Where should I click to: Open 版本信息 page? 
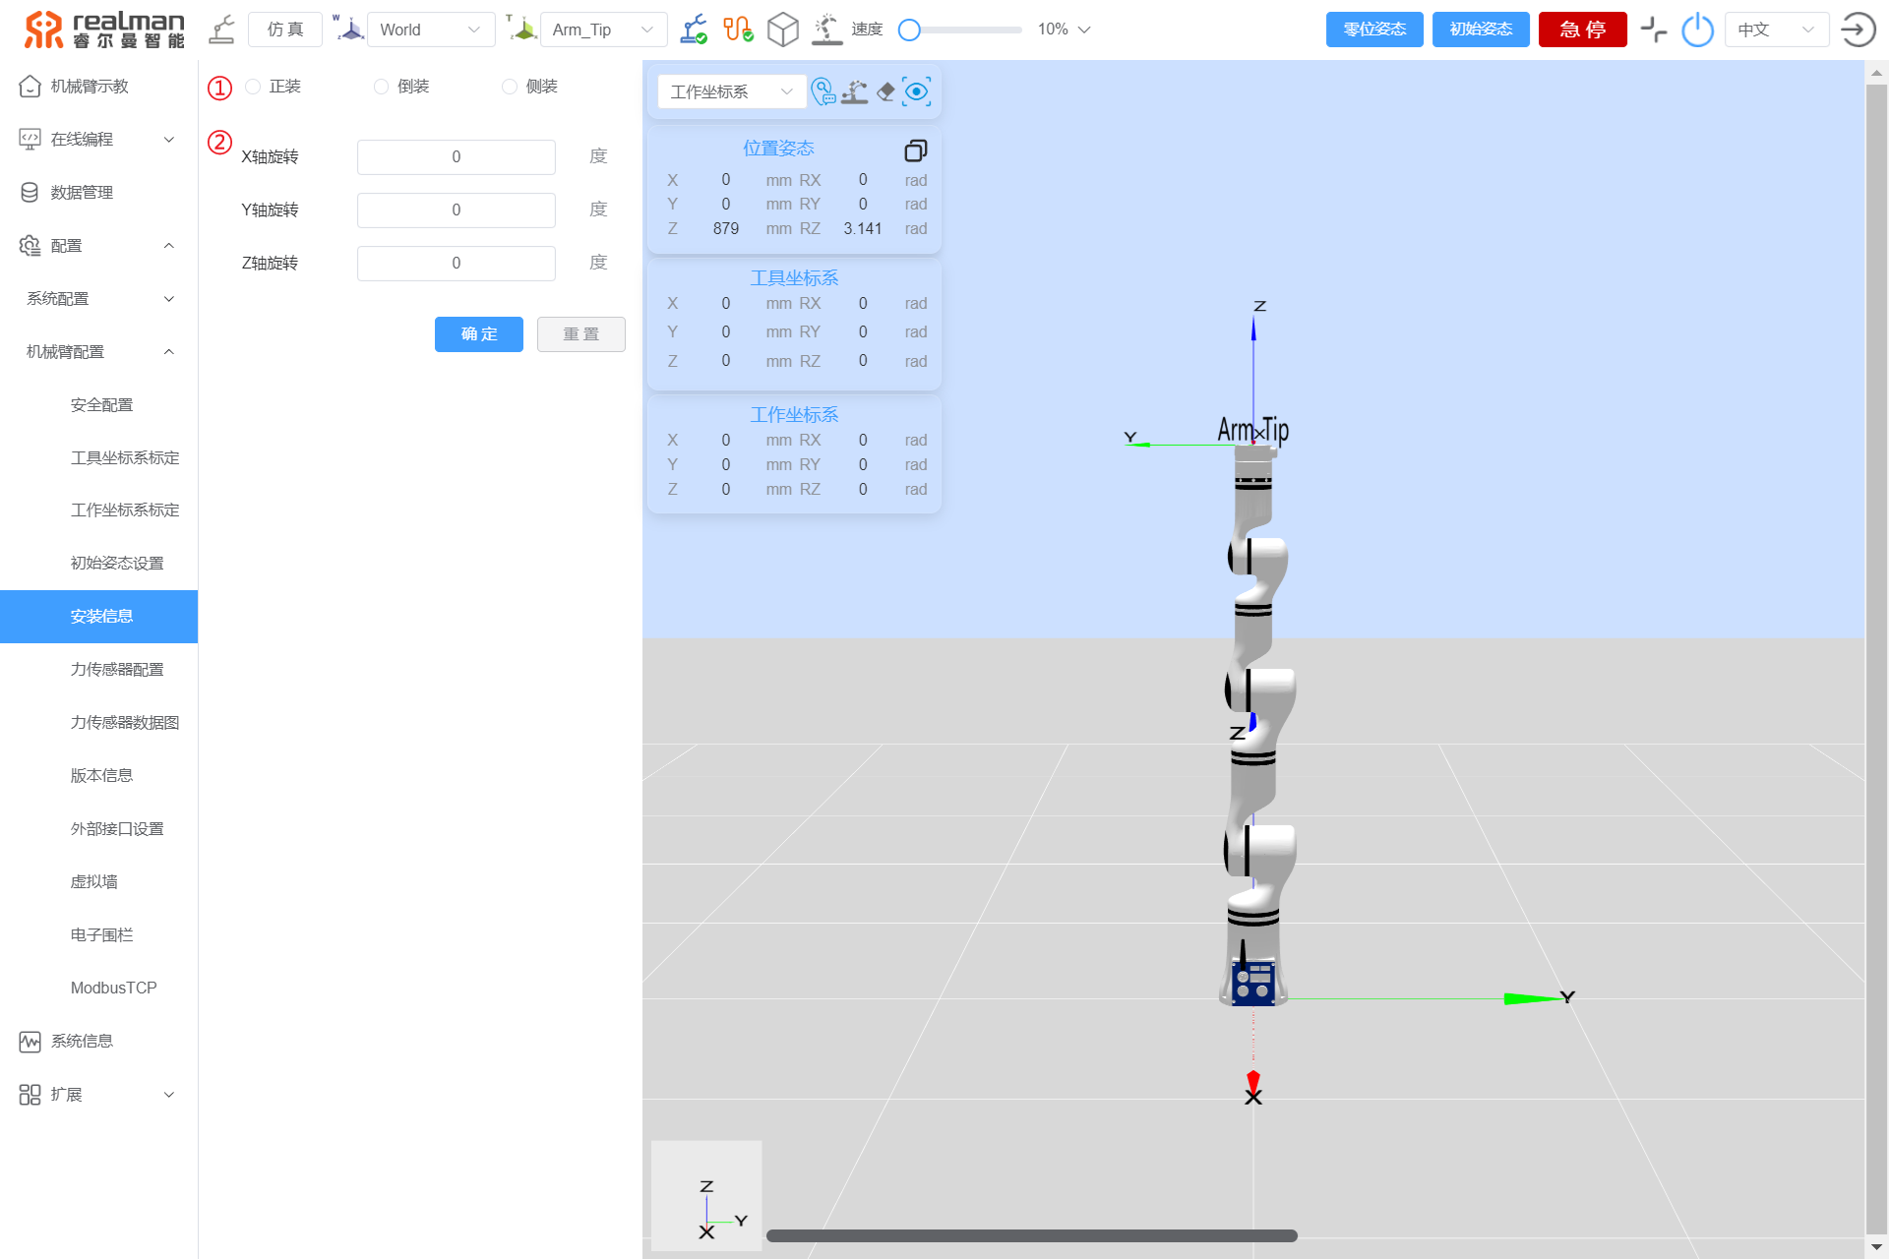click(x=98, y=776)
